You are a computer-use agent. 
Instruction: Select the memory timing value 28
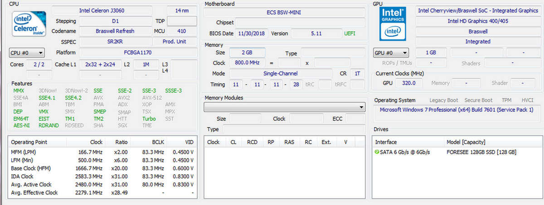pyautogui.click(x=296, y=85)
